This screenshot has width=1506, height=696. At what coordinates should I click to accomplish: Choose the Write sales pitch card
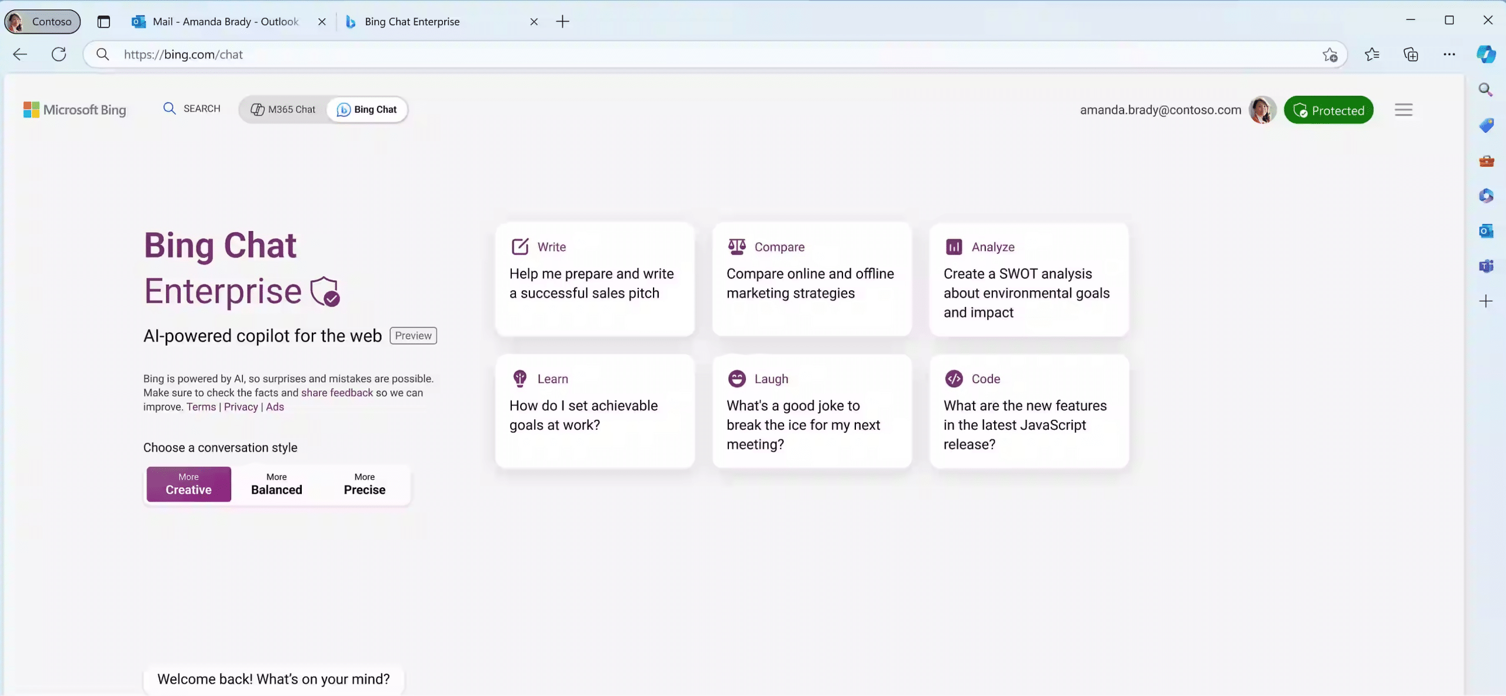click(x=595, y=280)
